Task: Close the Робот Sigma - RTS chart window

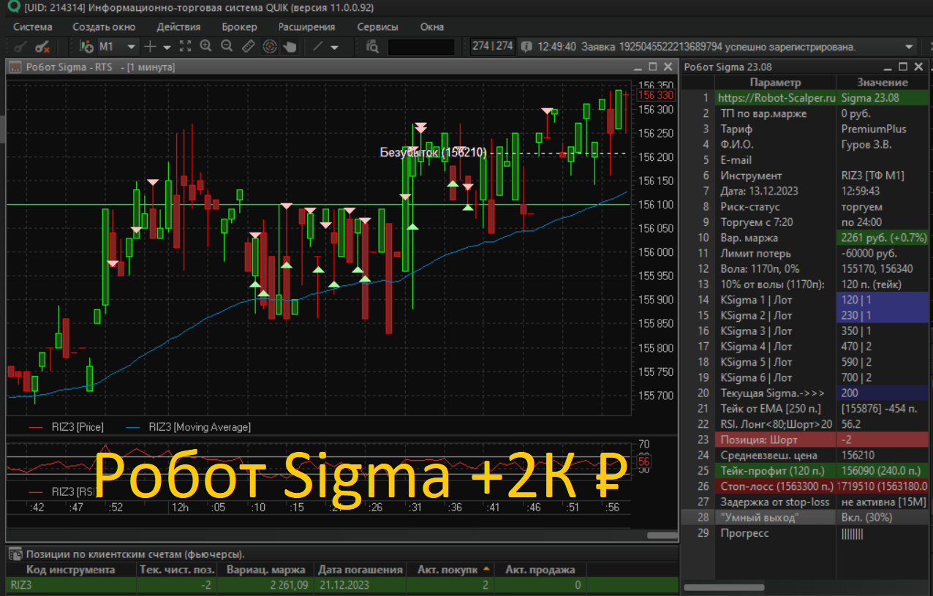Action: [x=669, y=67]
